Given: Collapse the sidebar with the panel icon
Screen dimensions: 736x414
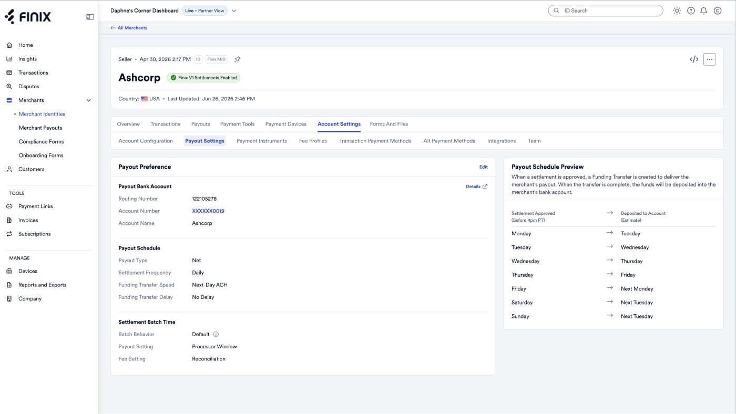Looking at the screenshot, I should click(x=90, y=17).
